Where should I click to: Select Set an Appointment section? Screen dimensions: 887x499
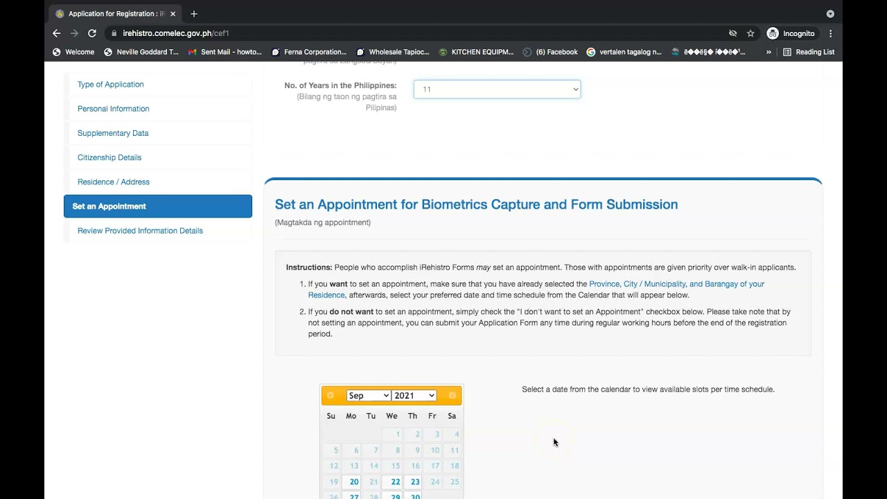(x=158, y=207)
